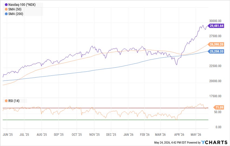Click the 50.00 RSI axis label

click(218, 112)
